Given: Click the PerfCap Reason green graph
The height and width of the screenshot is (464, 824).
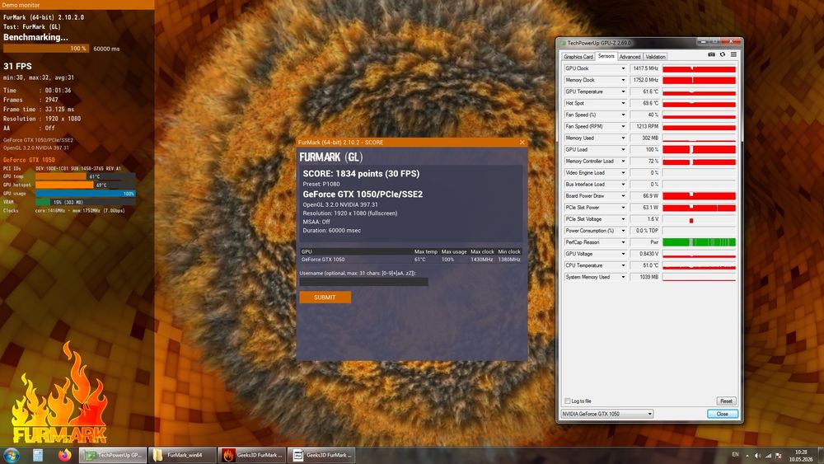Looking at the screenshot, I should (x=699, y=242).
